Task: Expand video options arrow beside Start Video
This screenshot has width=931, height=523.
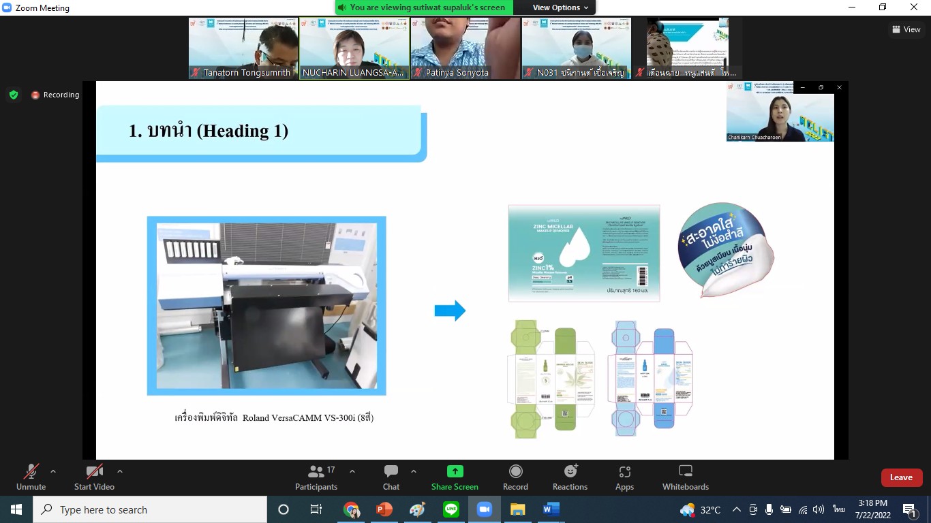Action: click(x=120, y=471)
